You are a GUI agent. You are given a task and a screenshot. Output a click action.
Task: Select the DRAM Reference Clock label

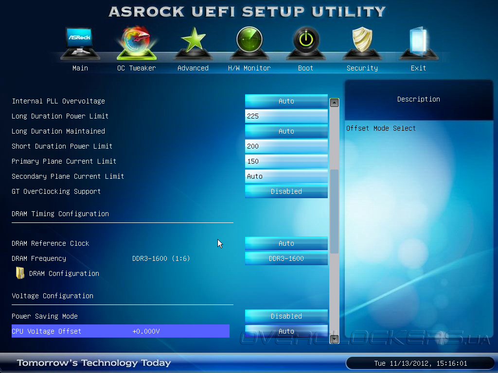tap(51, 243)
